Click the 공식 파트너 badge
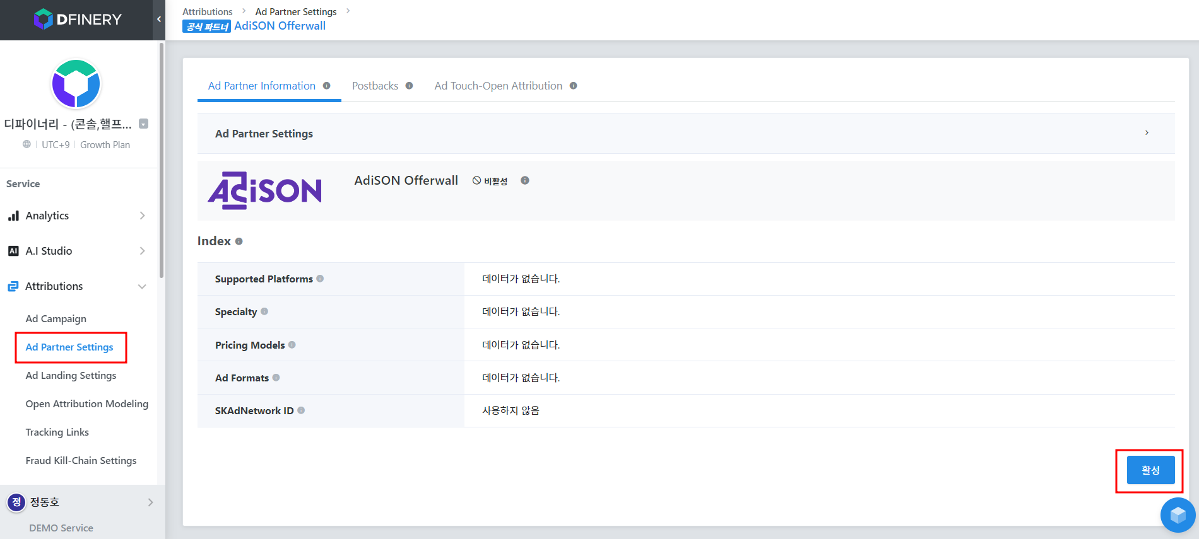 (207, 26)
